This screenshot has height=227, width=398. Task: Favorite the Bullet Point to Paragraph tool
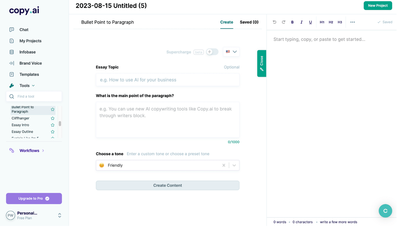pyautogui.click(x=53, y=109)
